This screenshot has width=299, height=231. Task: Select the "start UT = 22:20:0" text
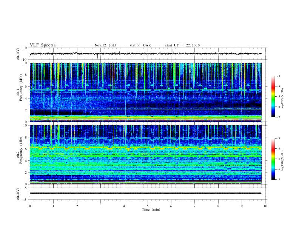click(x=182, y=45)
